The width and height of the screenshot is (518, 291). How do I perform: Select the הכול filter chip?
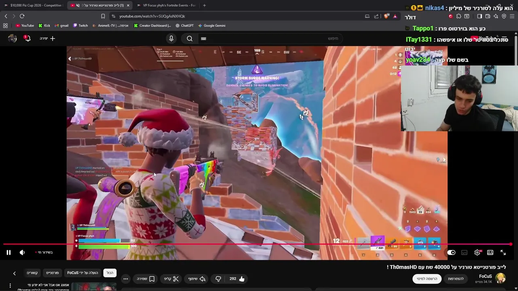pyautogui.click(x=110, y=273)
